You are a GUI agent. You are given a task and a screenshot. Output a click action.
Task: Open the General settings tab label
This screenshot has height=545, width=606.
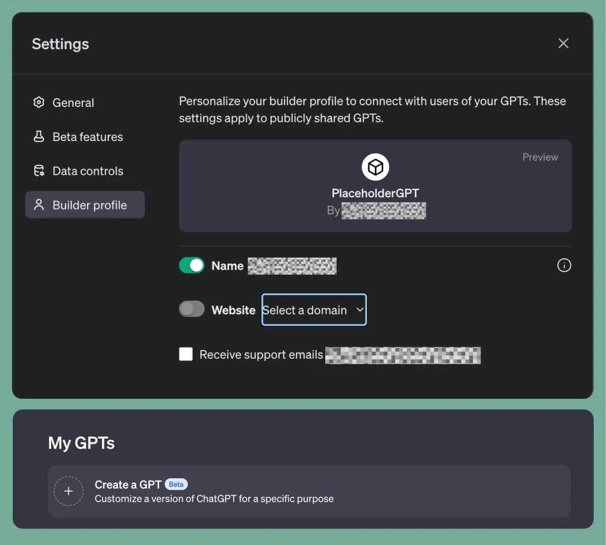(73, 103)
